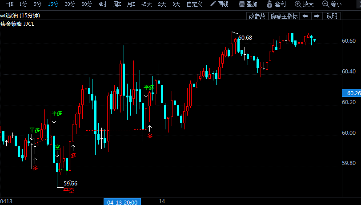Click the 60.00 price axis label
This screenshot has height=205, width=361.
click(x=349, y=133)
